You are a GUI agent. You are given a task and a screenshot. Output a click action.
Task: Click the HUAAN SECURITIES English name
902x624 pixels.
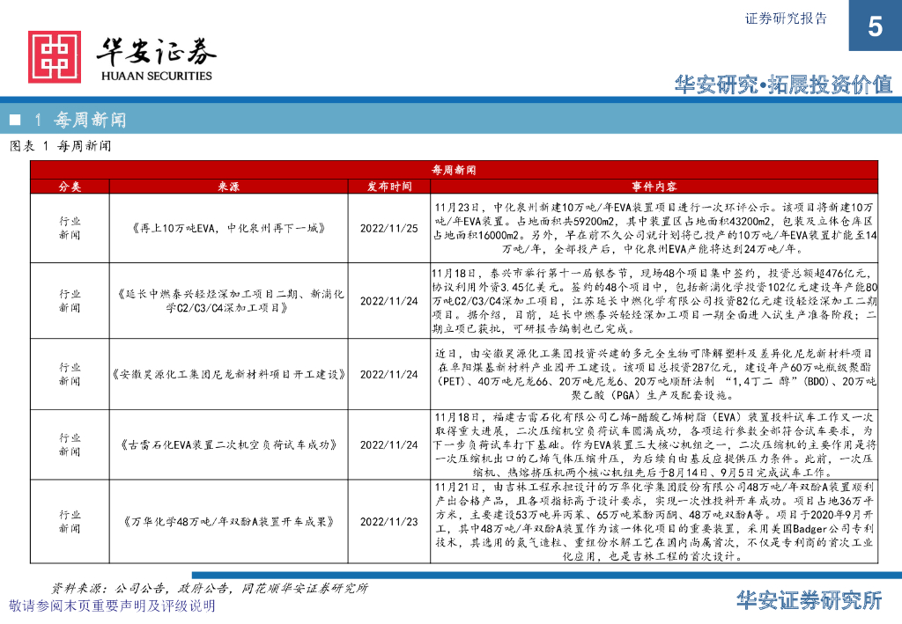(157, 76)
